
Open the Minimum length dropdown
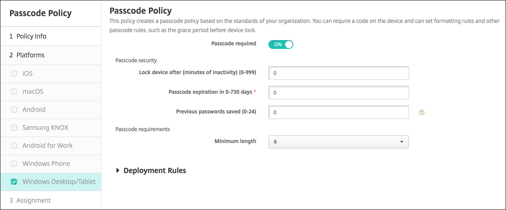(x=339, y=142)
